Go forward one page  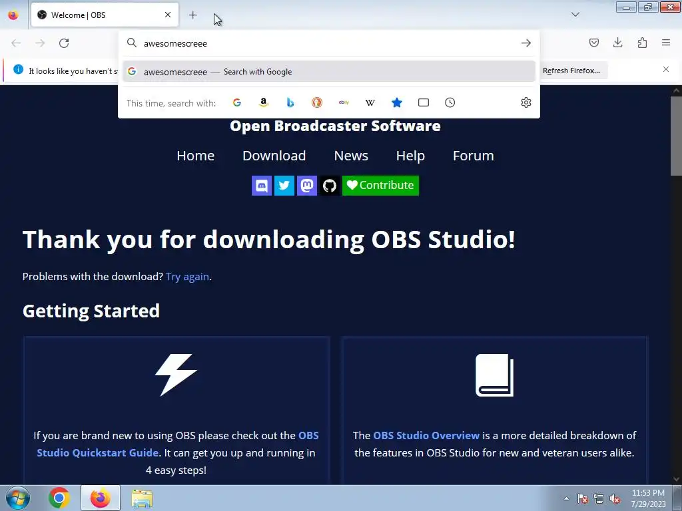40,43
